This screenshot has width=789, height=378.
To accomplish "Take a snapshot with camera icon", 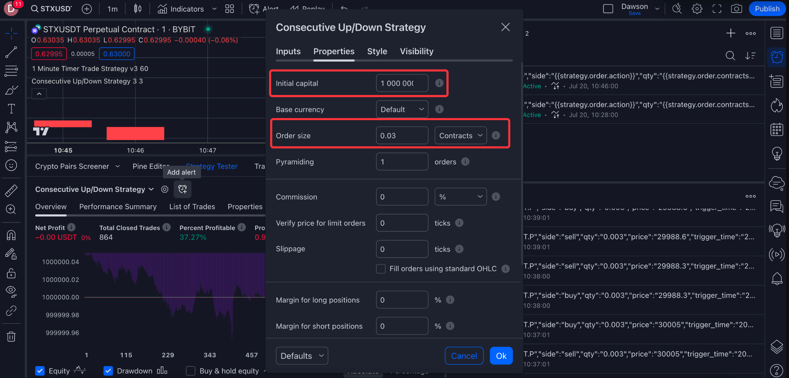I will tap(736, 9).
